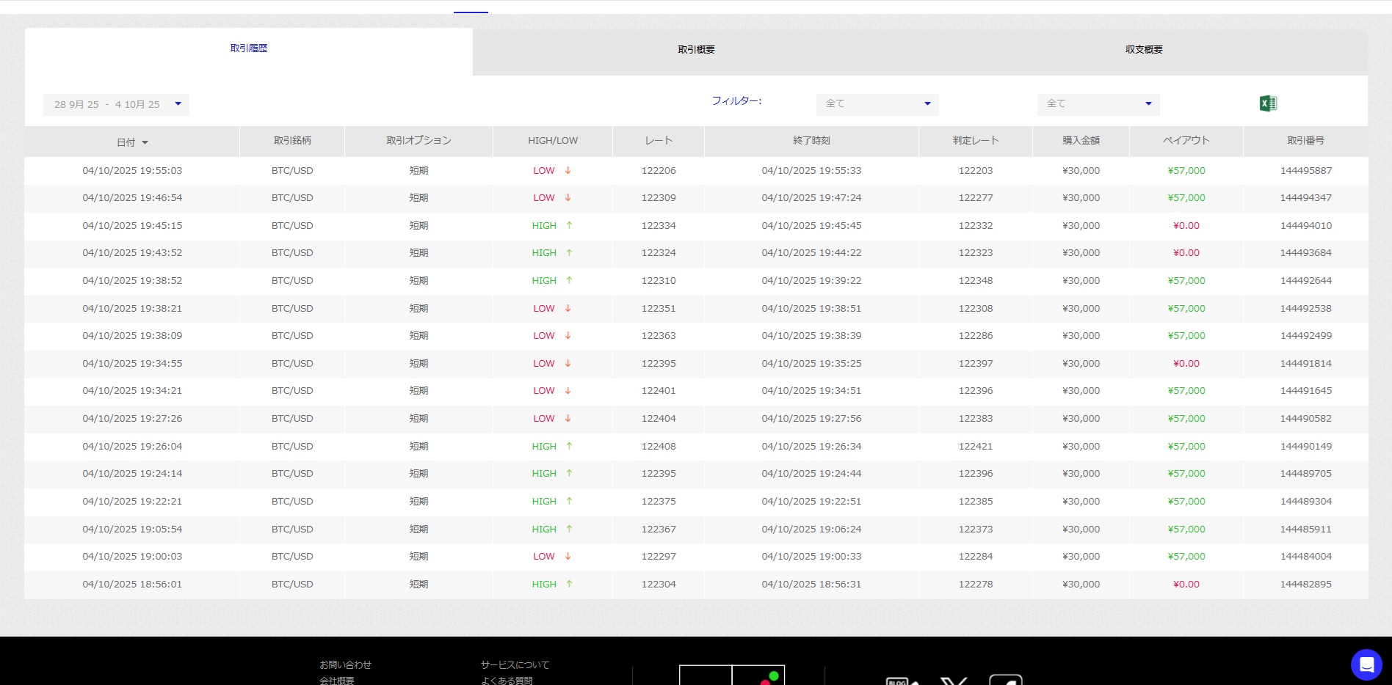
Task: Open the chat support bubble
Action: (x=1366, y=664)
